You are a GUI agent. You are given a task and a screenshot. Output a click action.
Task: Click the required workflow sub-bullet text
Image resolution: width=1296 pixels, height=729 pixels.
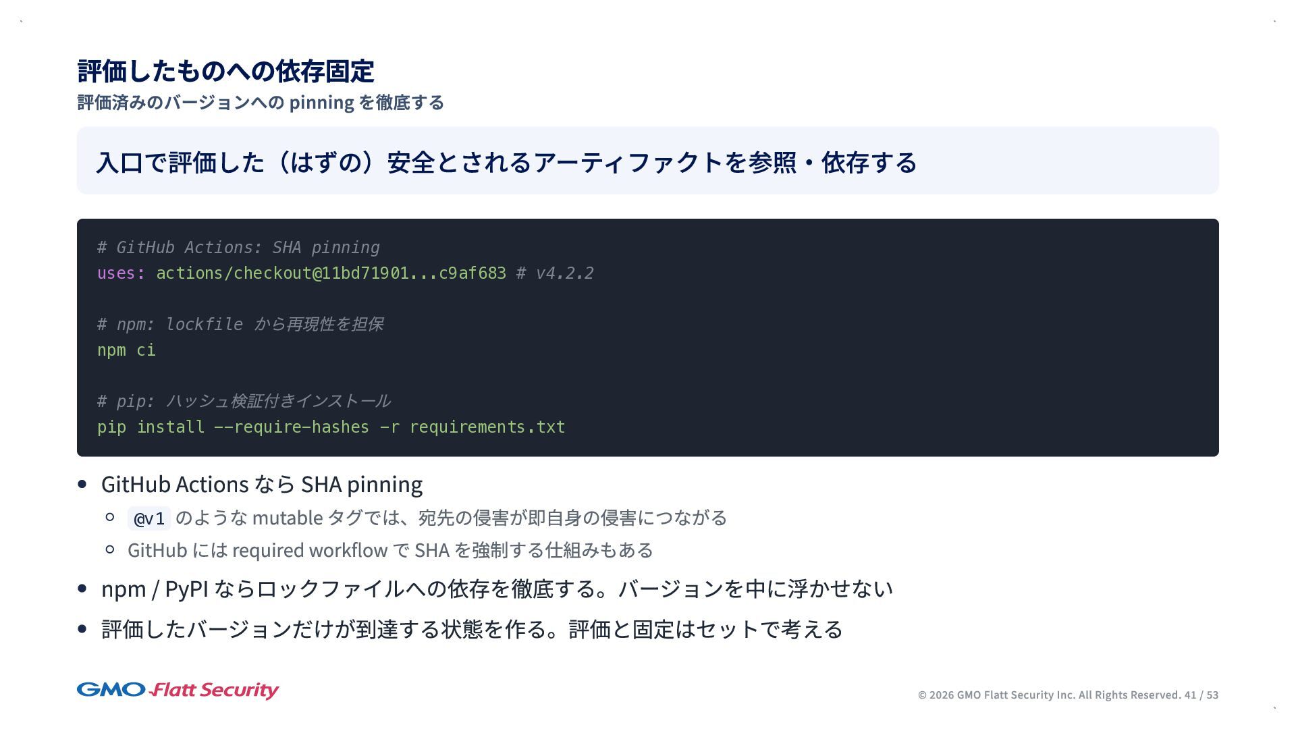click(390, 551)
